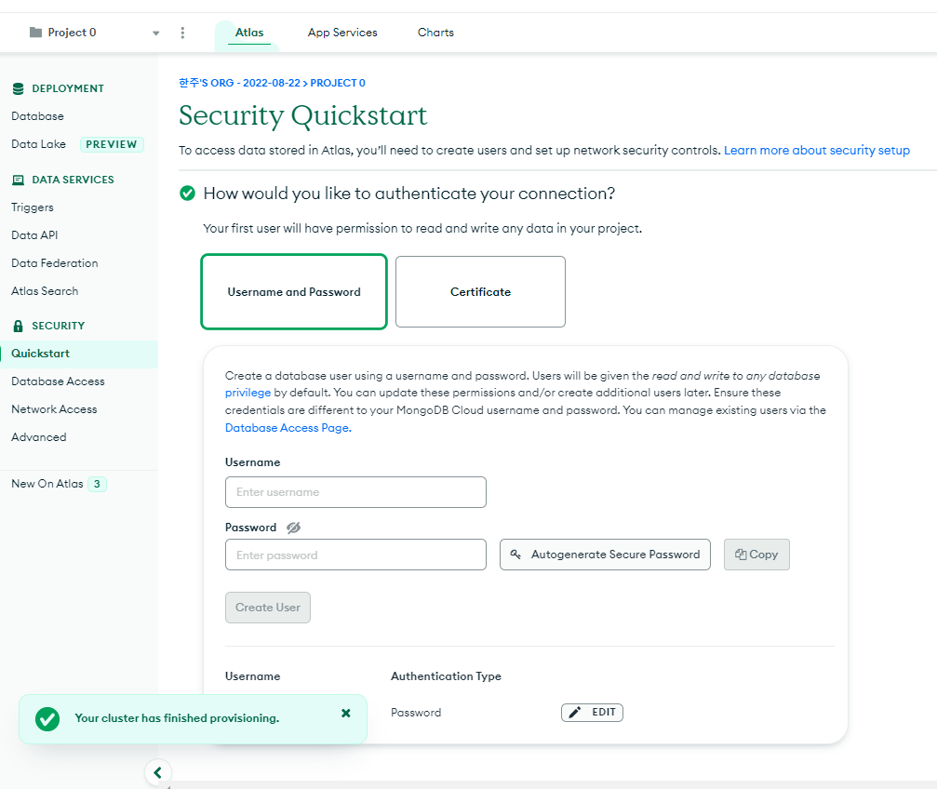
Task: Open Database Access page from sidebar
Action: (x=58, y=381)
